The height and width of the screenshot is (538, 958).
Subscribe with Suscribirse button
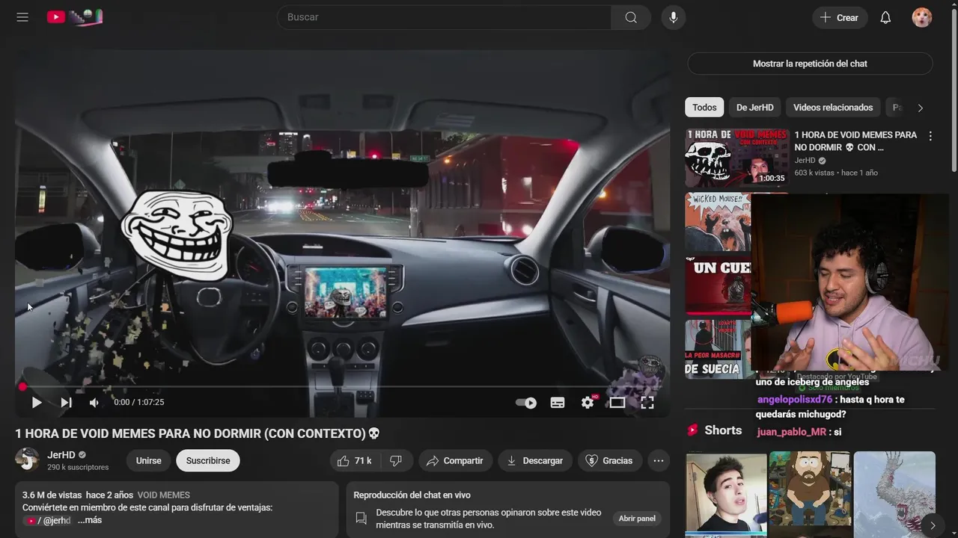pyautogui.click(x=208, y=461)
